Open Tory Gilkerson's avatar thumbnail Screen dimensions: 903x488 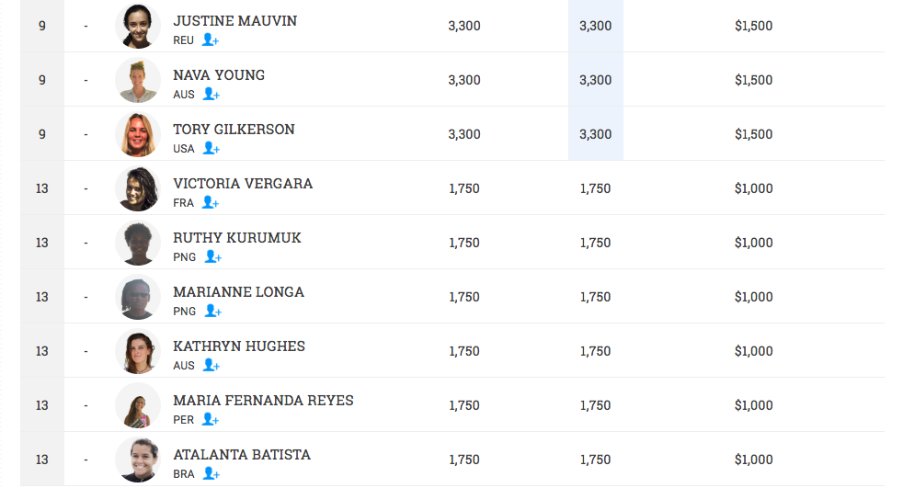[x=138, y=134]
